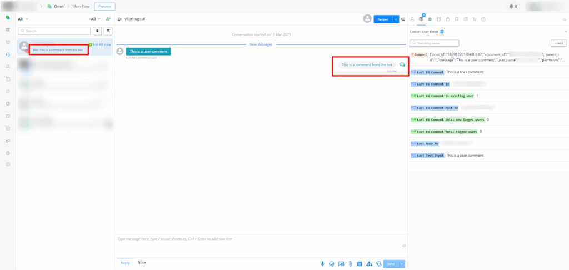Click the Preview button
This screenshot has height=270, width=569.
pyautogui.click(x=104, y=7)
